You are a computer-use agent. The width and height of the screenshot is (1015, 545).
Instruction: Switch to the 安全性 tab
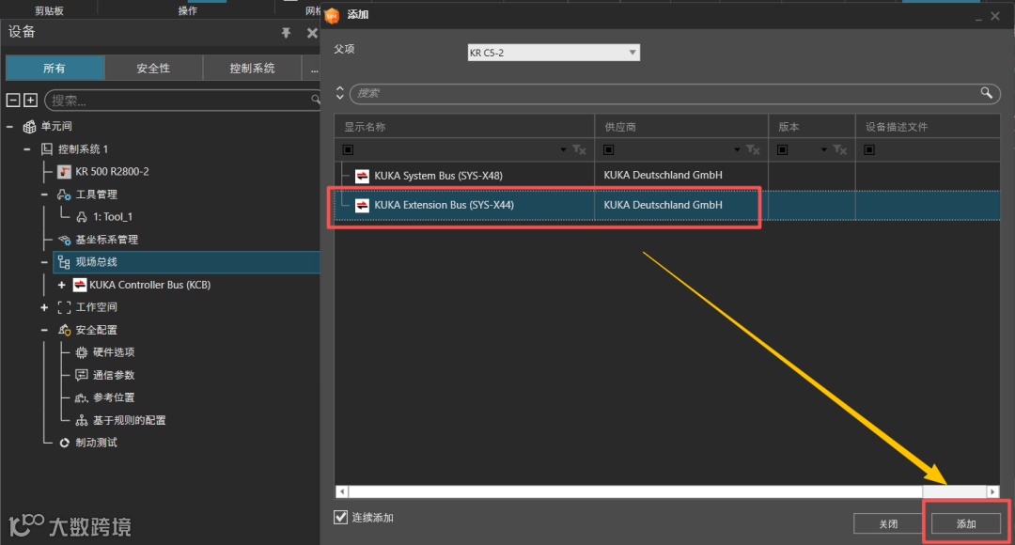tap(153, 68)
